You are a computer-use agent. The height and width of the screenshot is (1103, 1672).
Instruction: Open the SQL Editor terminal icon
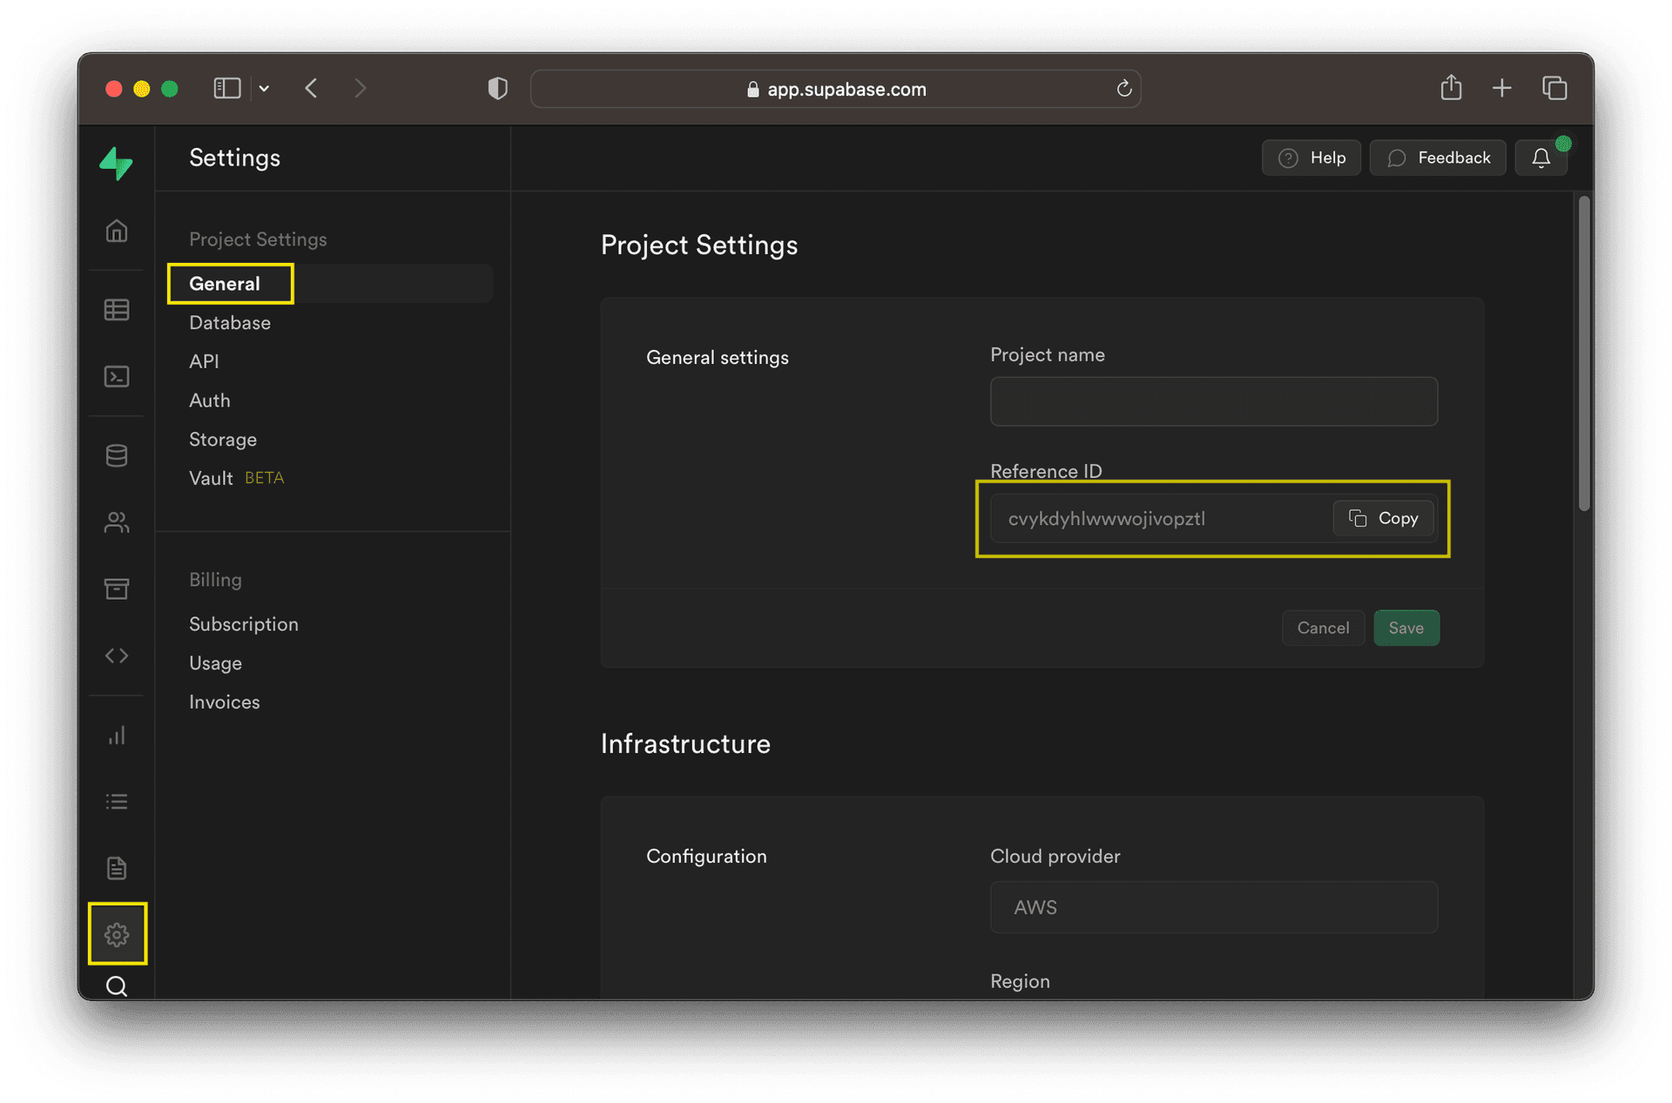117,376
